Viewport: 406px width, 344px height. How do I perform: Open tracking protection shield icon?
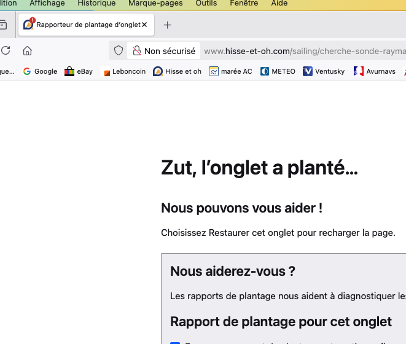click(x=119, y=51)
